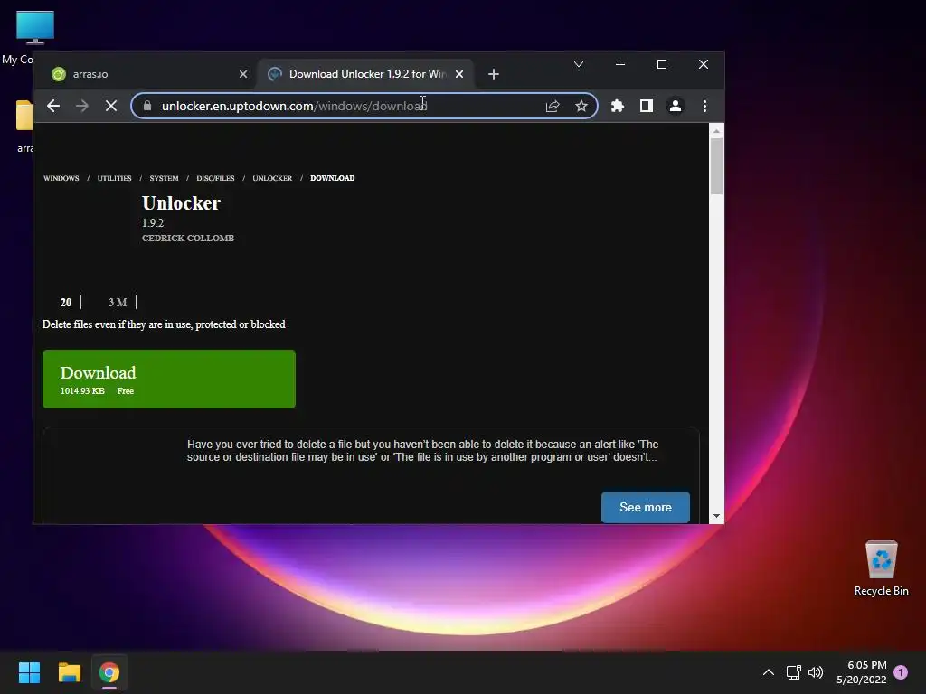Click the See more button
Screen dimensions: 926x694
(646, 507)
